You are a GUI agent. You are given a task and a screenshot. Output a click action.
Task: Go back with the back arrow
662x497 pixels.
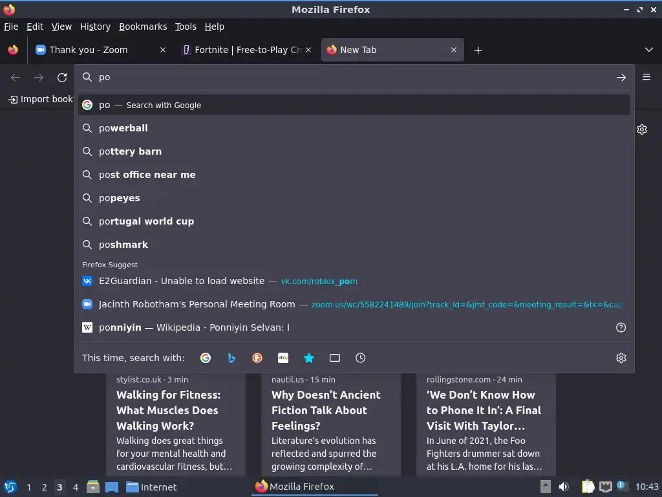coord(16,78)
